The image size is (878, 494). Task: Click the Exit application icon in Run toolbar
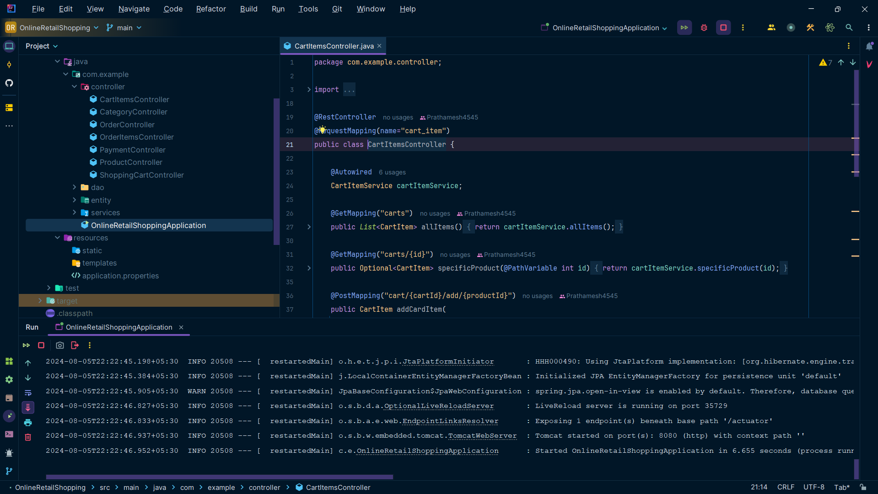[75, 345]
